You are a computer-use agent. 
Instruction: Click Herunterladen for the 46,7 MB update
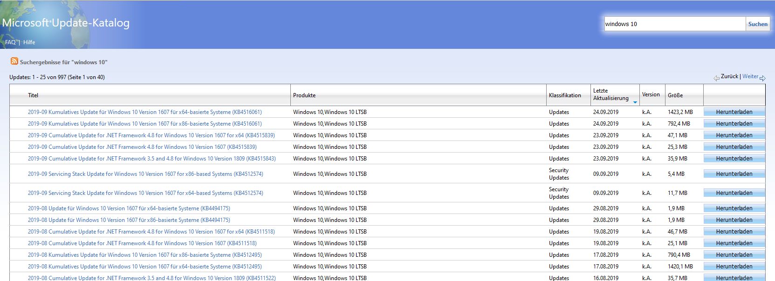pos(734,232)
